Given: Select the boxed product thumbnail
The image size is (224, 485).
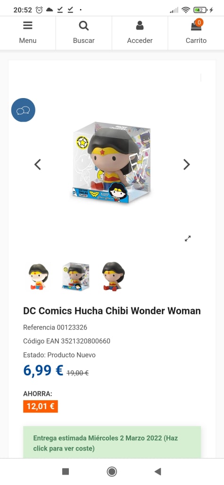Looking at the screenshot, I should [x=75, y=277].
